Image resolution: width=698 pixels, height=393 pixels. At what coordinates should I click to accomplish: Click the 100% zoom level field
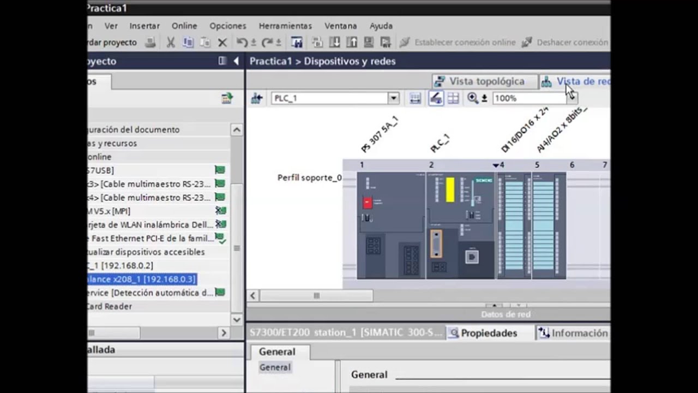(529, 98)
